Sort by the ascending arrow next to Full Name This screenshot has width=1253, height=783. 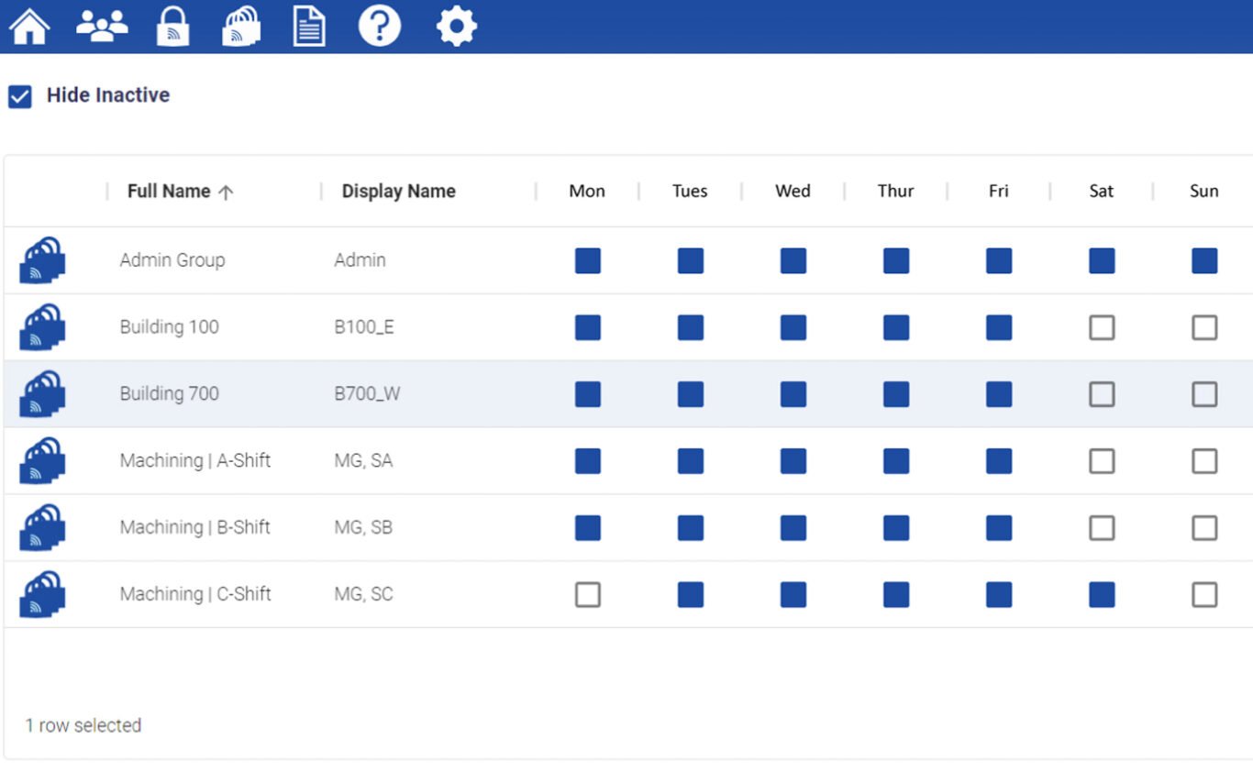coord(226,192)
